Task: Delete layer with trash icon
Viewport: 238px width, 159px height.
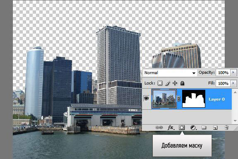Action: tap(226, 128)
